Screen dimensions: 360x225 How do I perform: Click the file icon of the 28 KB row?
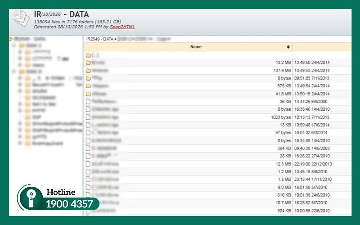click(88, 156)
